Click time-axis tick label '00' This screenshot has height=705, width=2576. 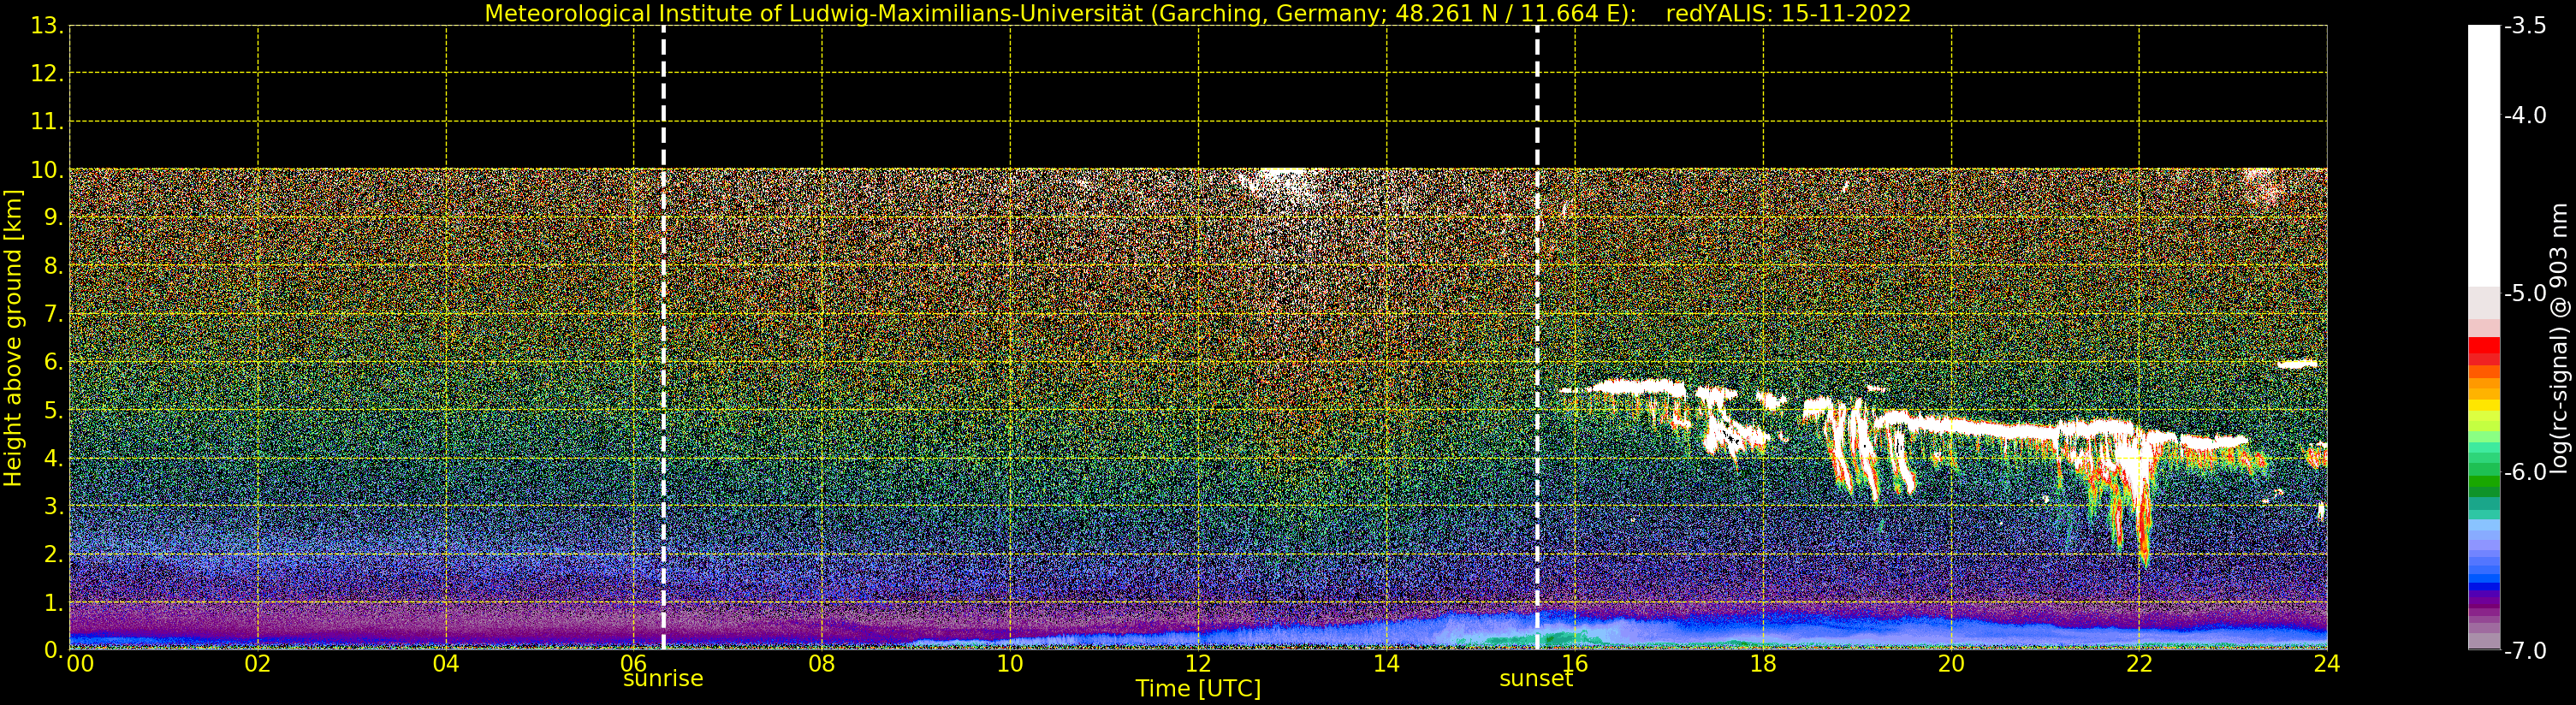pyautogui.click(x=80, y=664)
